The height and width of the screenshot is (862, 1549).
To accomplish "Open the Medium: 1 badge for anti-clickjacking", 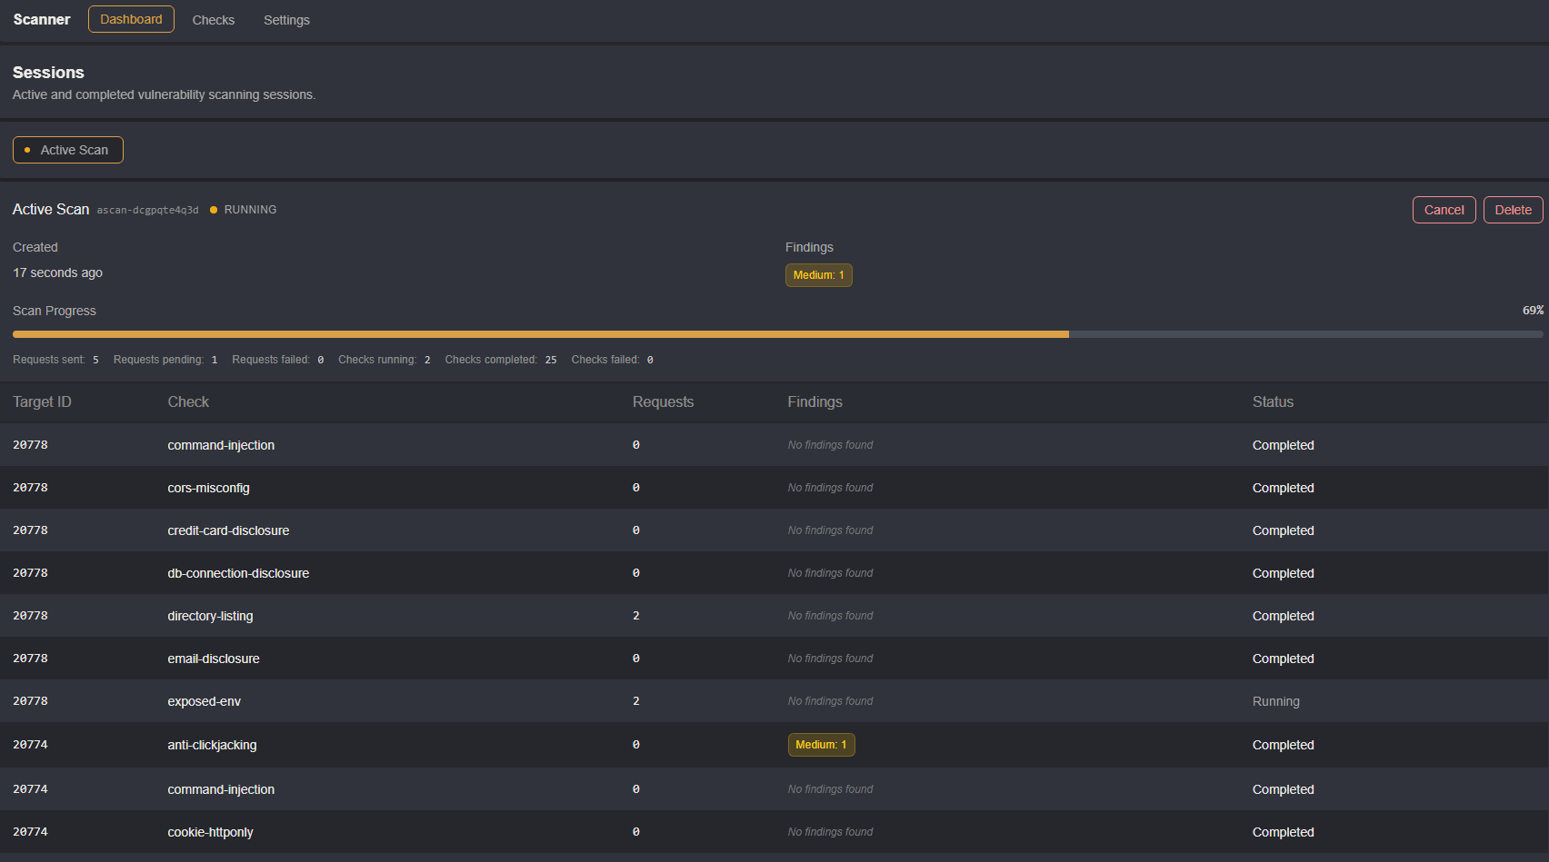I will tap(821, 744).
